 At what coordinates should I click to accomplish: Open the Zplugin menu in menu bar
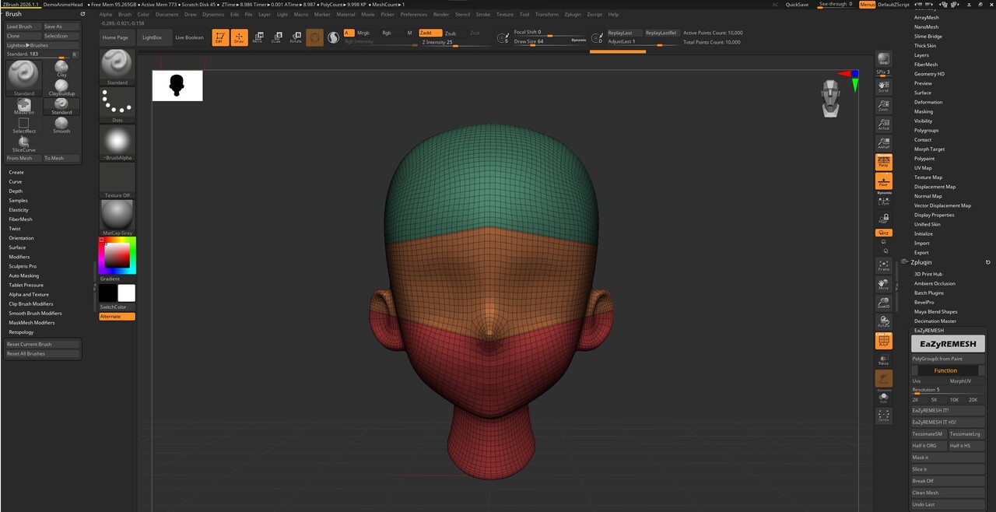pyautogui.click(x=573, y=14)
